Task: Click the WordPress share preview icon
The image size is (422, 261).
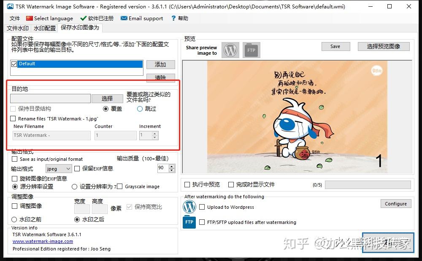Action: (230, 50)
